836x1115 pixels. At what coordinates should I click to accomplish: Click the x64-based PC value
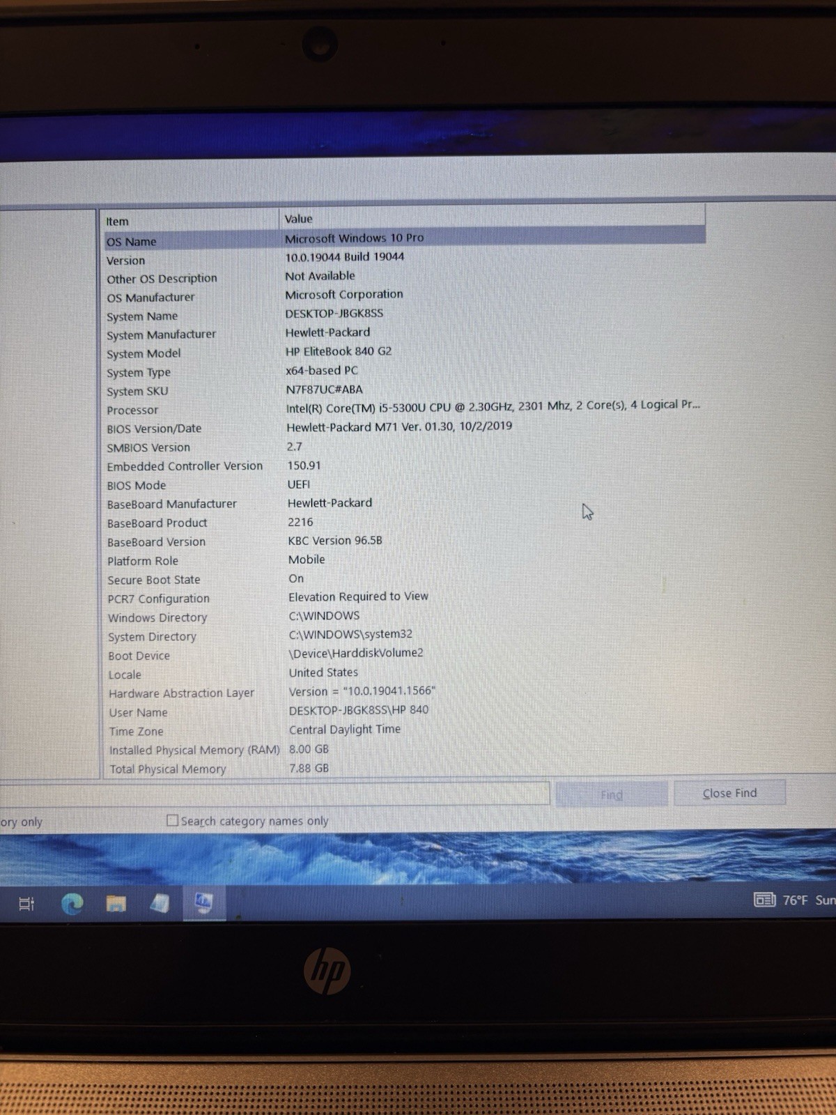click(x=322, y=370)
